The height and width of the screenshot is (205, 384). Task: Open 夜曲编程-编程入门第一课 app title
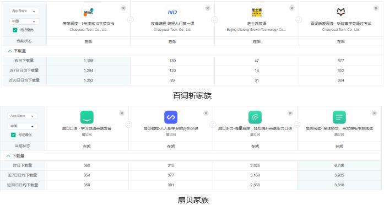(x=172, y=24)
